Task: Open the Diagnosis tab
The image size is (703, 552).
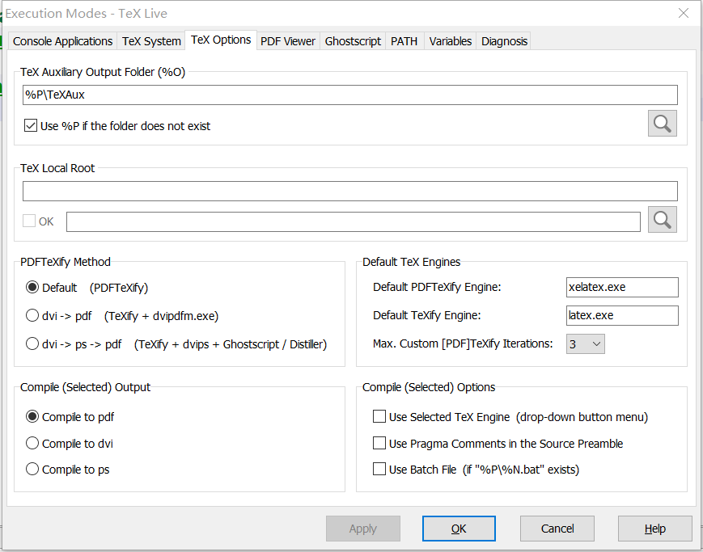Action: point(504,41)
